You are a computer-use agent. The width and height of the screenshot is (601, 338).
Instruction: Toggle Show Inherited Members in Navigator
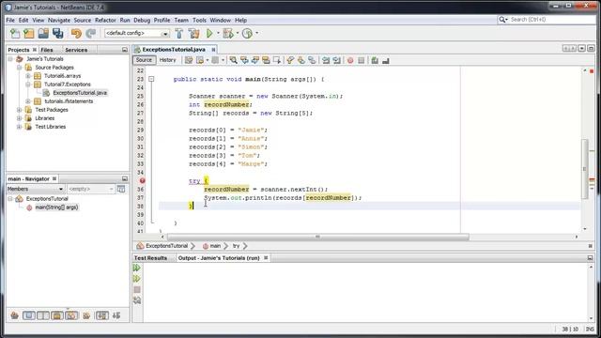pos(15,315)
